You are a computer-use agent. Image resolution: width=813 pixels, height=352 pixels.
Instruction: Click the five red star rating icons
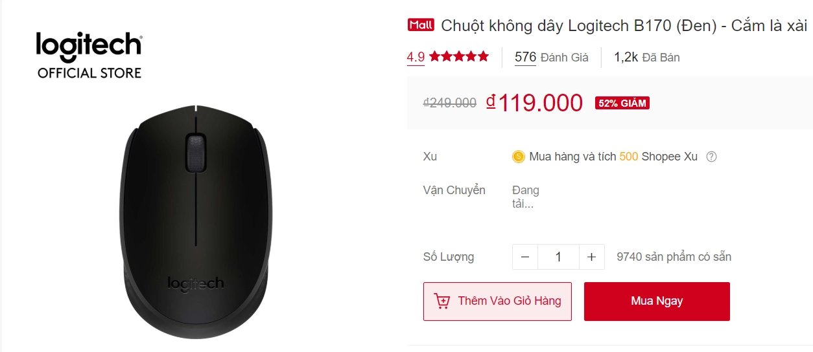(459, 57)
